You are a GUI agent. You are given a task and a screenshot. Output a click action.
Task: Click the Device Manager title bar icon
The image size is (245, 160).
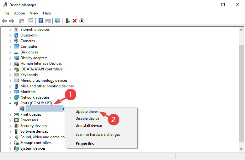(5, 5)
